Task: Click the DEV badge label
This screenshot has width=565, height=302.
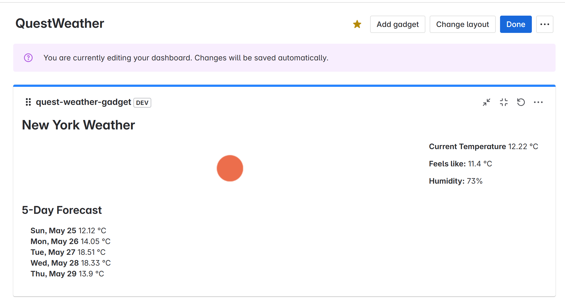Action: [142, 103]
